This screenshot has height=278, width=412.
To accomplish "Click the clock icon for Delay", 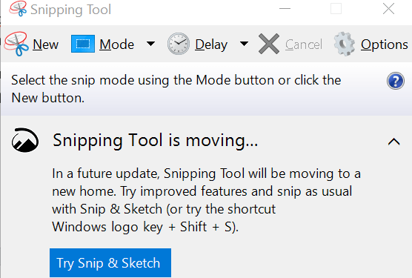I will (179, 44).
